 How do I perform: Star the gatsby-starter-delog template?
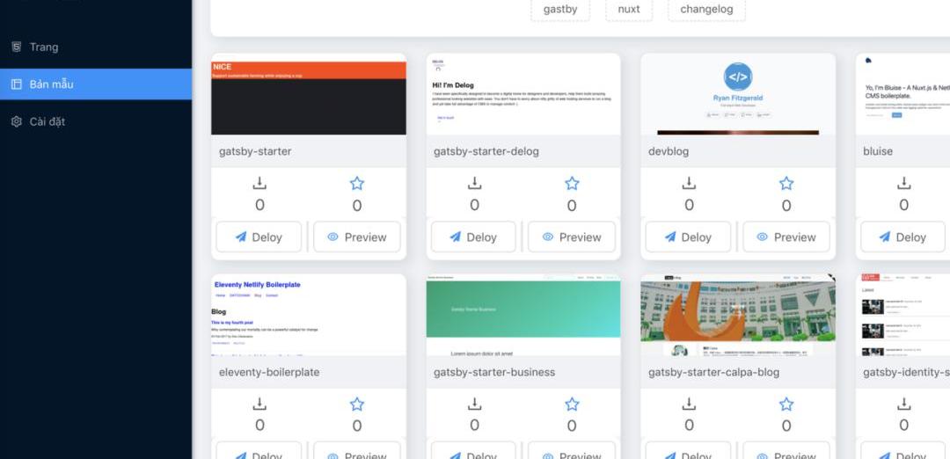click(572, 184)
